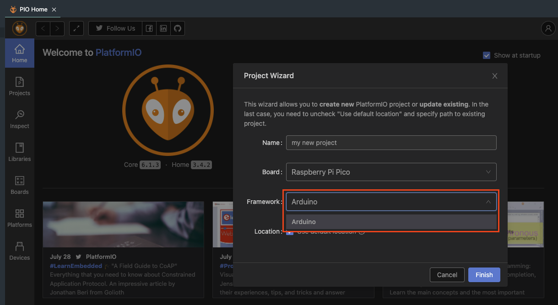Open Devices in the sidebar
The image size is (558, 305).
tap(20, 251)
